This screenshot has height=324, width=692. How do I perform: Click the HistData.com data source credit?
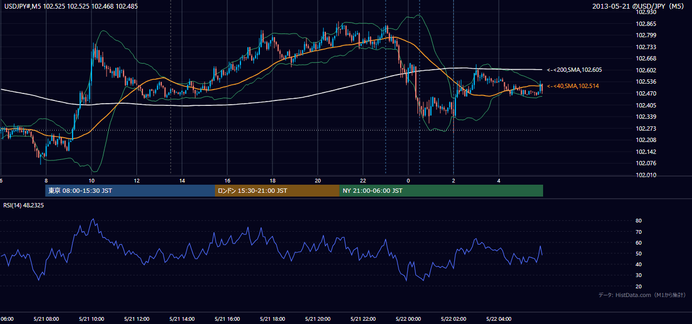point(642,295)
